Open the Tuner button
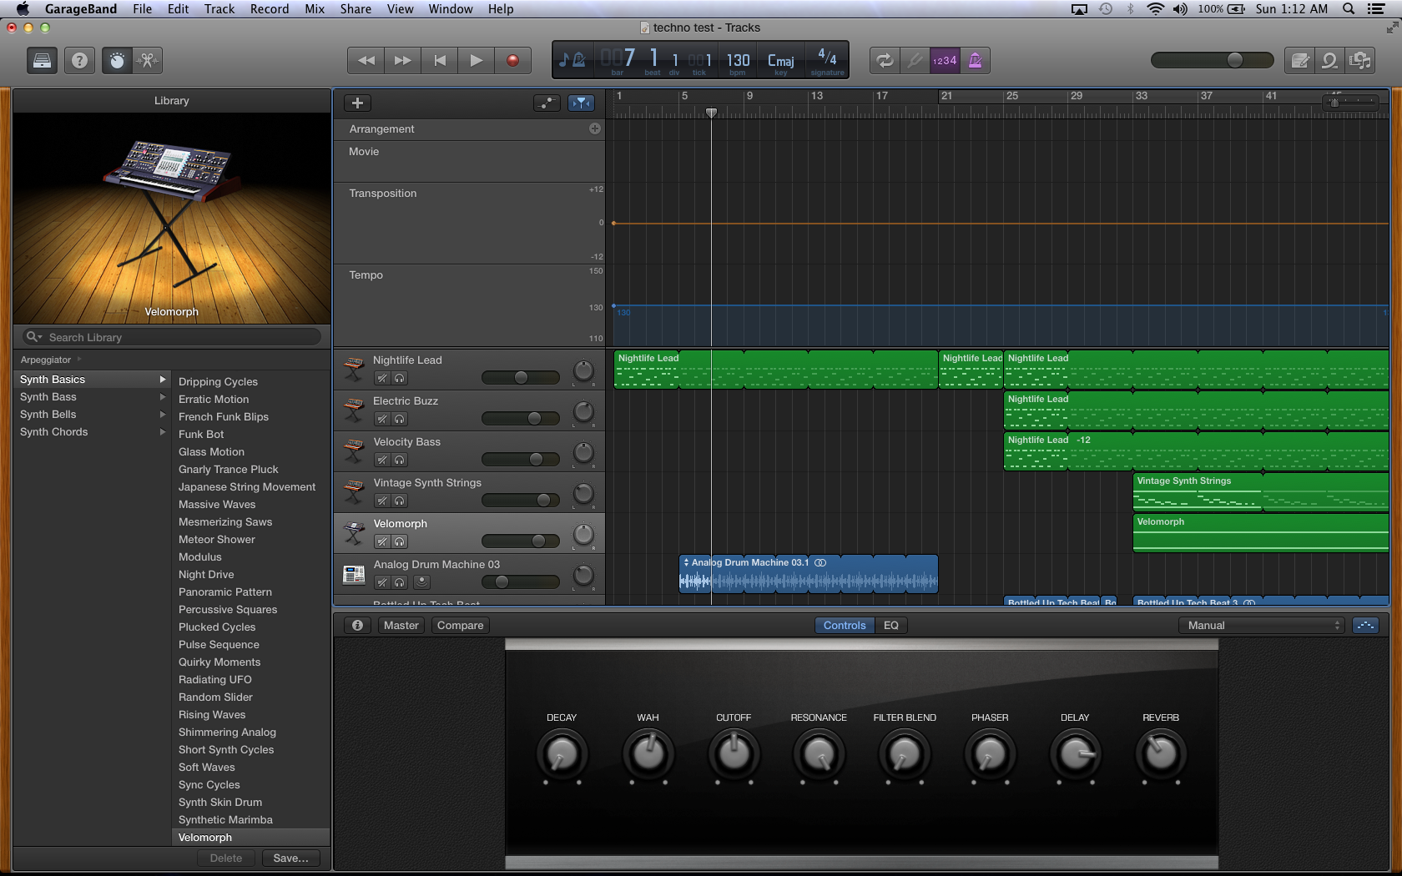Image resolution: width=1402 pixels, height=876 pixels. click(x=915, y=60)
